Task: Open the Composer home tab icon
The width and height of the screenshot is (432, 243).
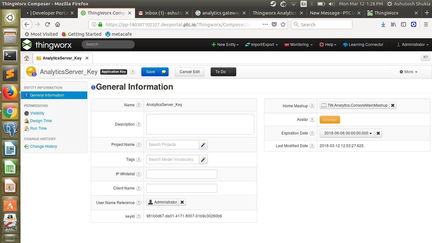Action: (27, 58)
